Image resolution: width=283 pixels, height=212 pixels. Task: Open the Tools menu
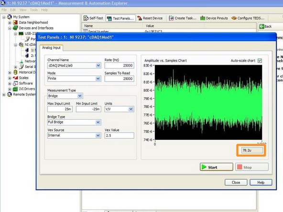tap(34, 10)
